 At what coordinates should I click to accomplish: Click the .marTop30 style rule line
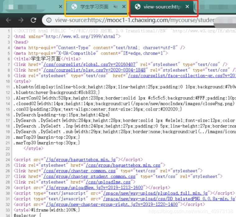tap(47, 143)
